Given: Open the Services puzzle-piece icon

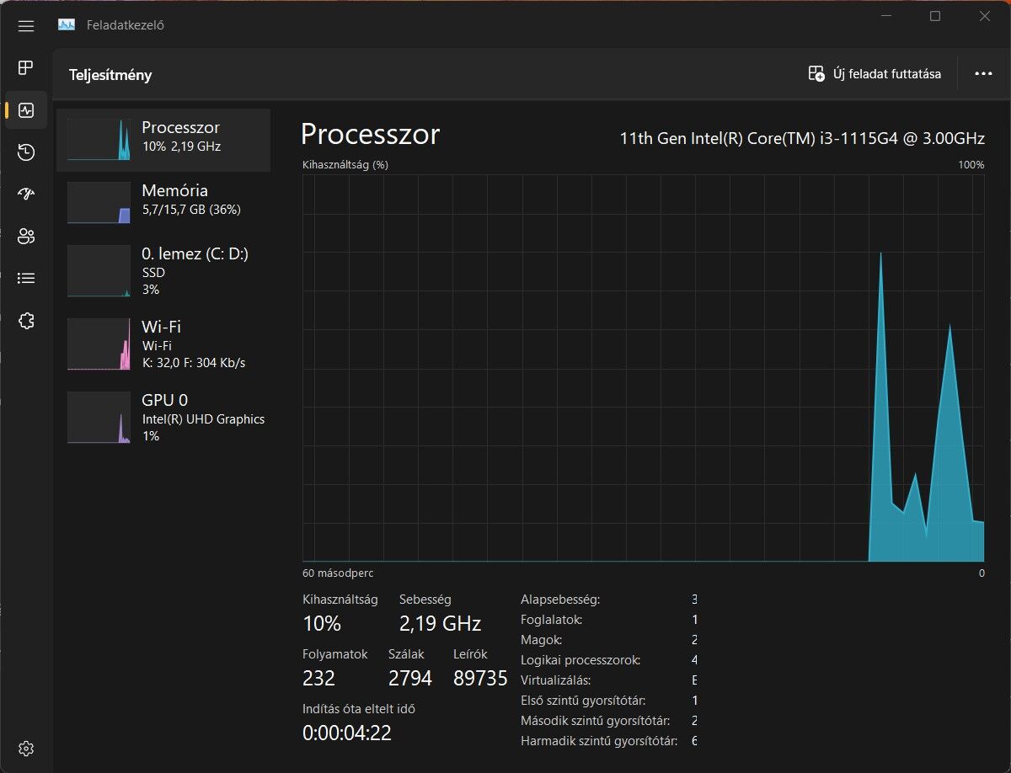Looking at the screenshot, I should [x=26, y=320].
